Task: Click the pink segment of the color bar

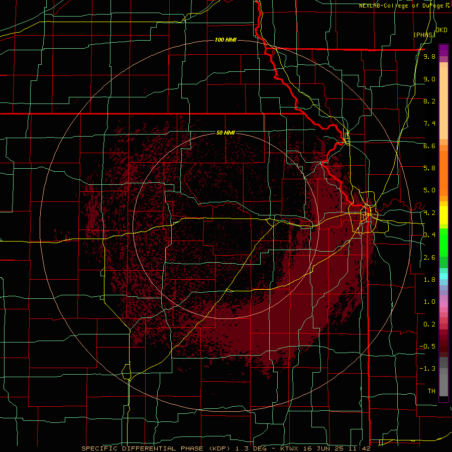Action: [x=443, y=304]
